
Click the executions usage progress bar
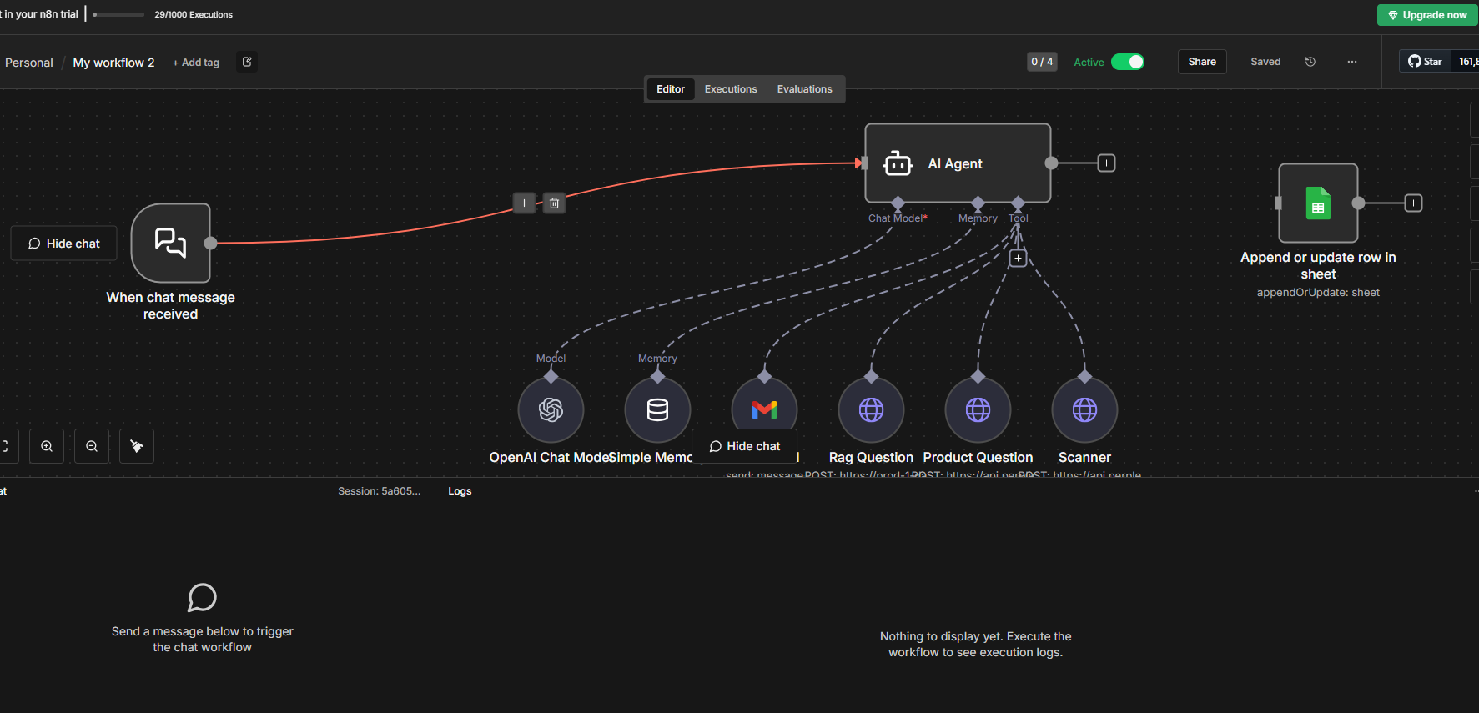click(x=118, y=14)
